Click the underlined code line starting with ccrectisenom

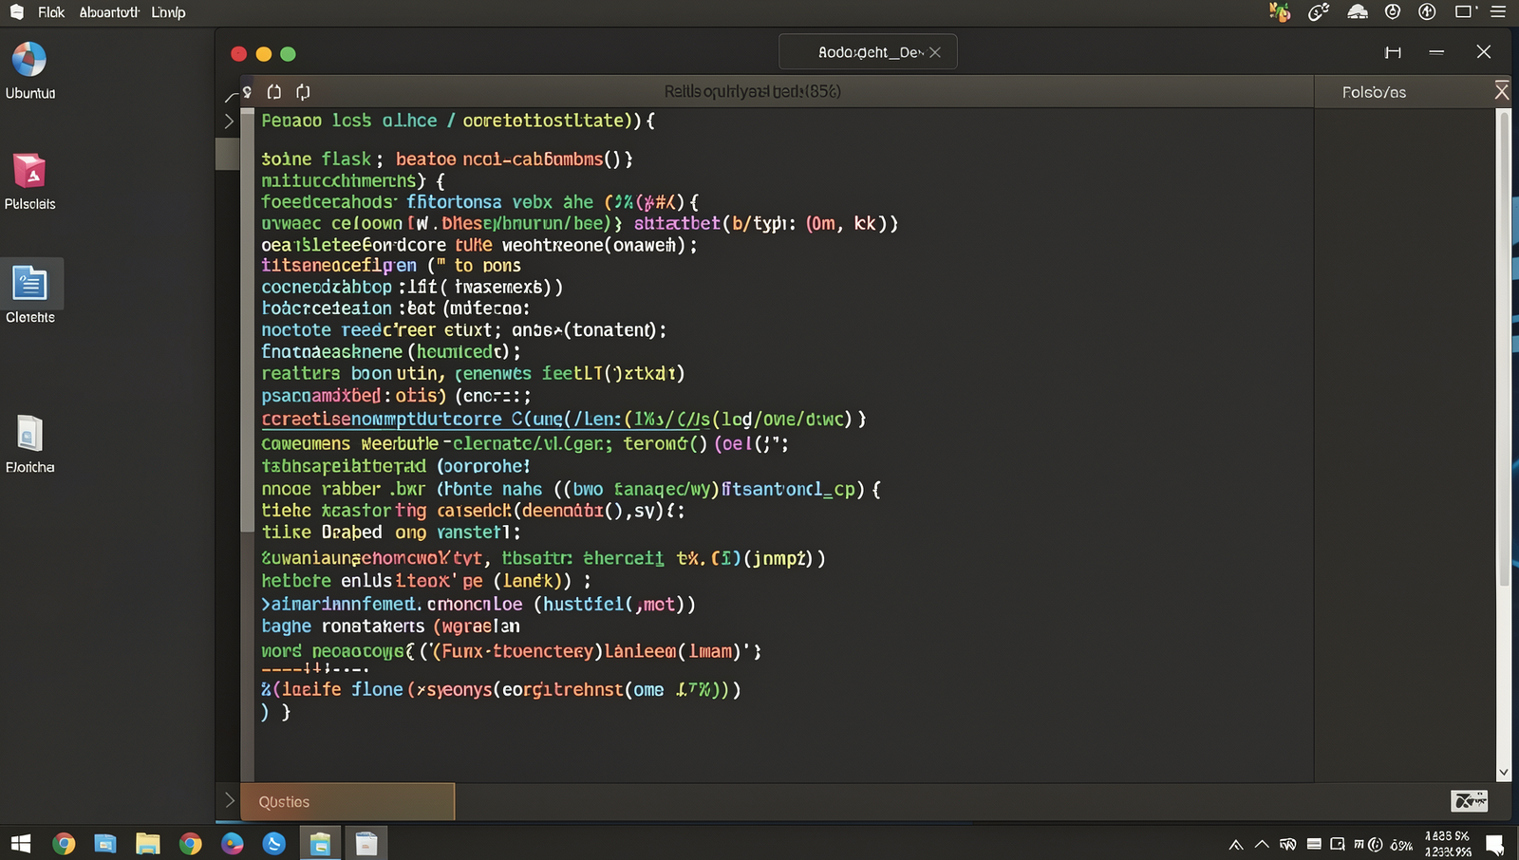coord(564,419)
